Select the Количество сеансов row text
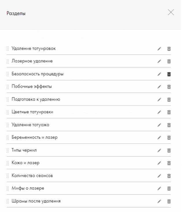 32,176
